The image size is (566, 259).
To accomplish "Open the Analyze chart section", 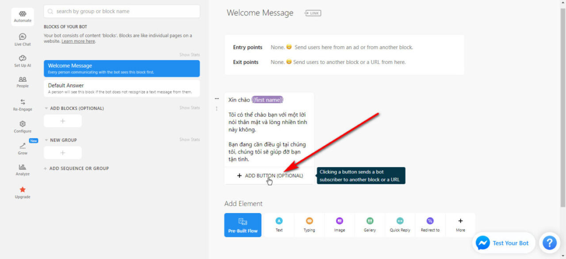I will pos(23,169).
